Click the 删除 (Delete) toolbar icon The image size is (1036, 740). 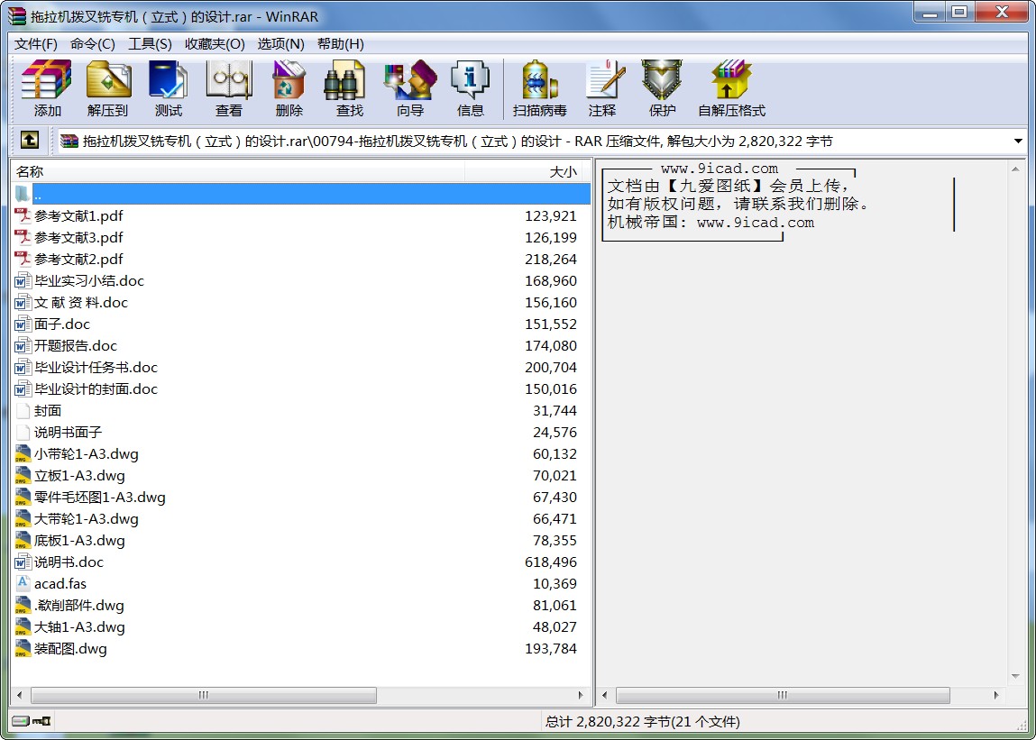pos(289,80)
